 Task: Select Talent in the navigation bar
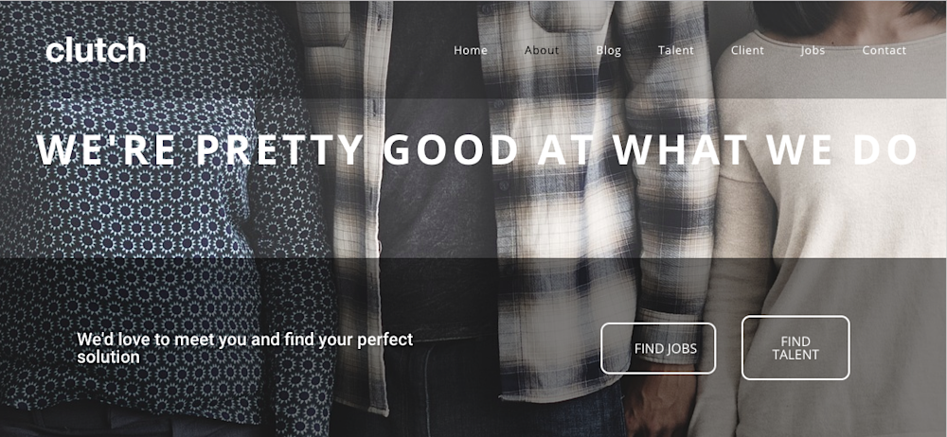click(676, 51)
